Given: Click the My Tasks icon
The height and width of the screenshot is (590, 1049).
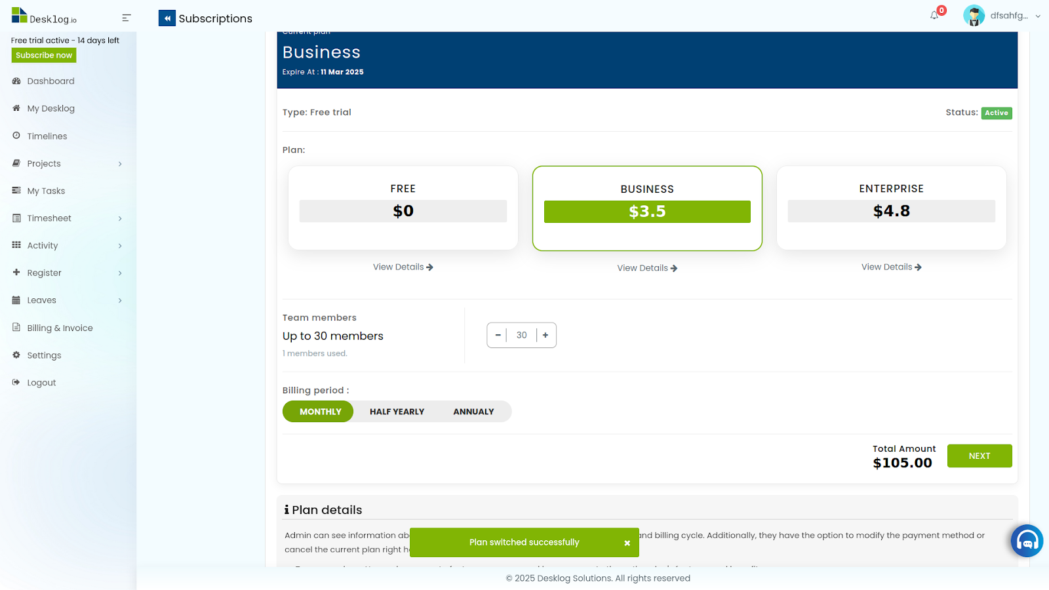Looking at the screenshot, I should point(16,191).
